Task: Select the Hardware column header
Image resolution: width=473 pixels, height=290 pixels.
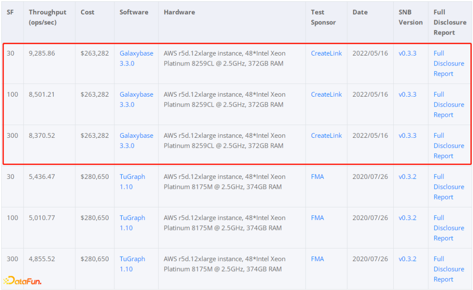Action: (x=179, y=12)
